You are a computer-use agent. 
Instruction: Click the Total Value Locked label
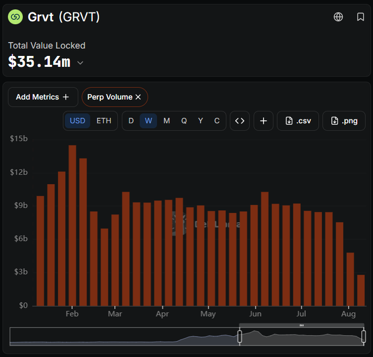47,46
